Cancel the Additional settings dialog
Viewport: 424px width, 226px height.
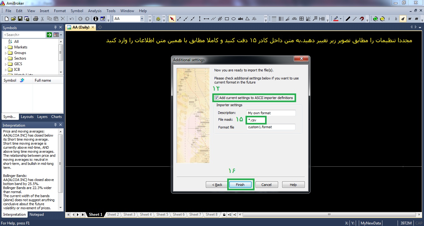click(x=266, y=185)
